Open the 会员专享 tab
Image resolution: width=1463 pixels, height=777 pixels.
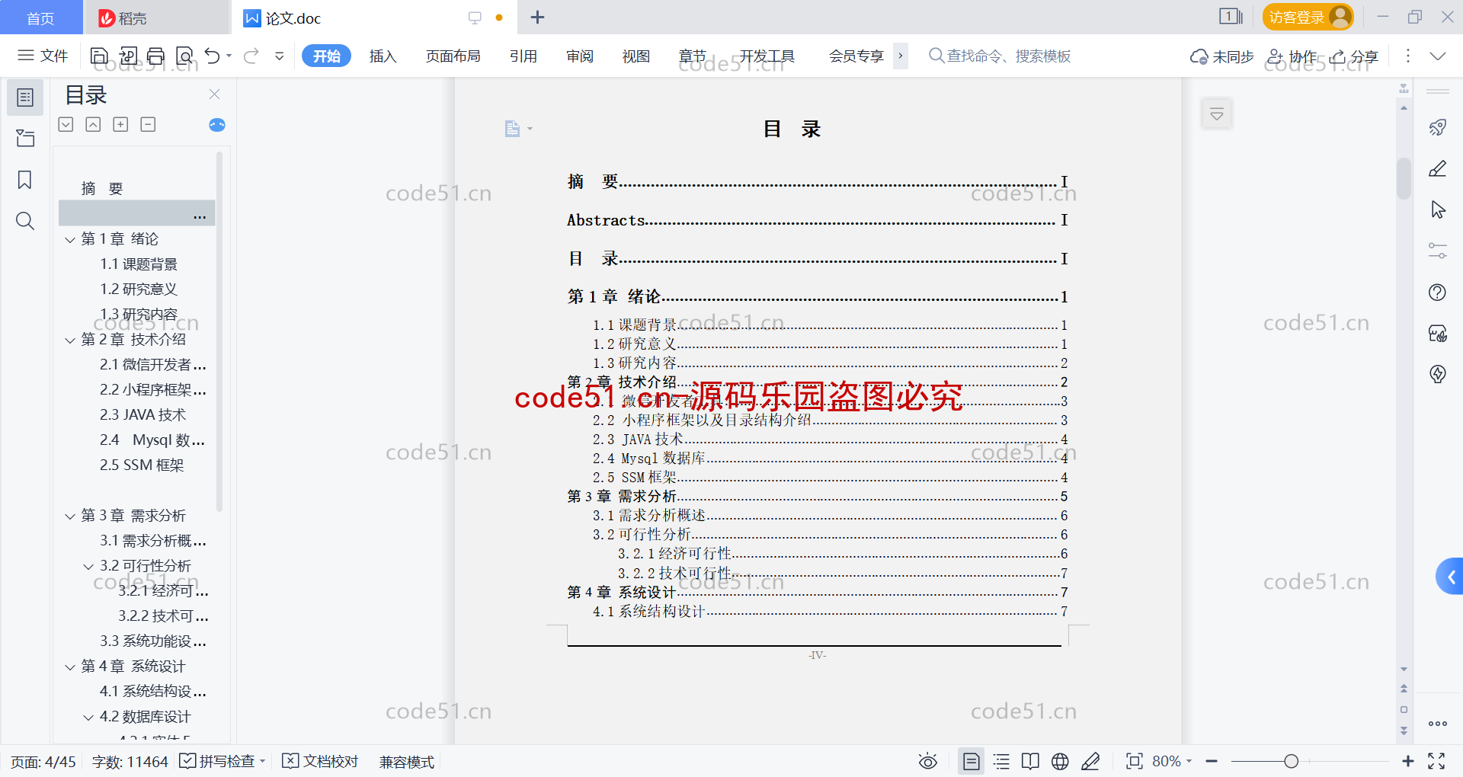coord(856,56)
